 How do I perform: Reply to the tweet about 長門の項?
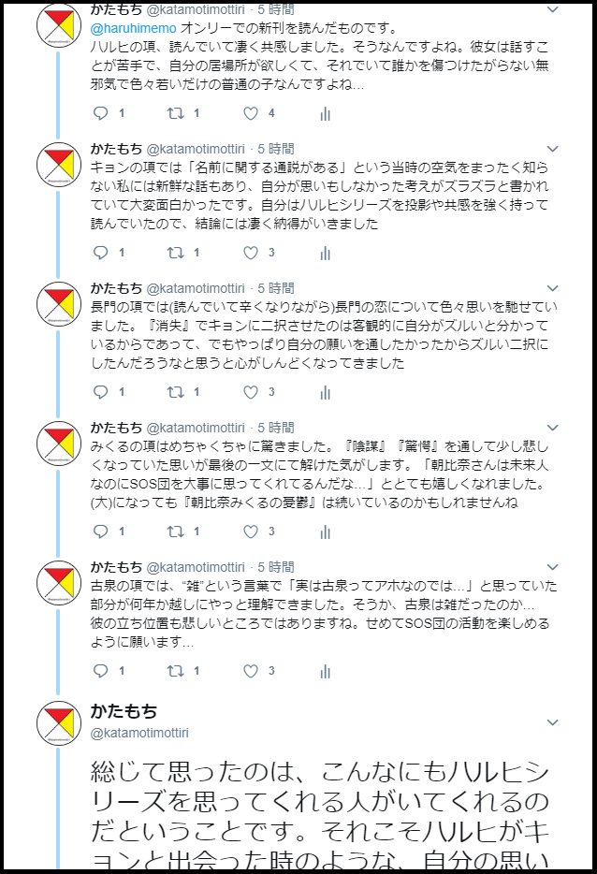click(x=100, y=392)
